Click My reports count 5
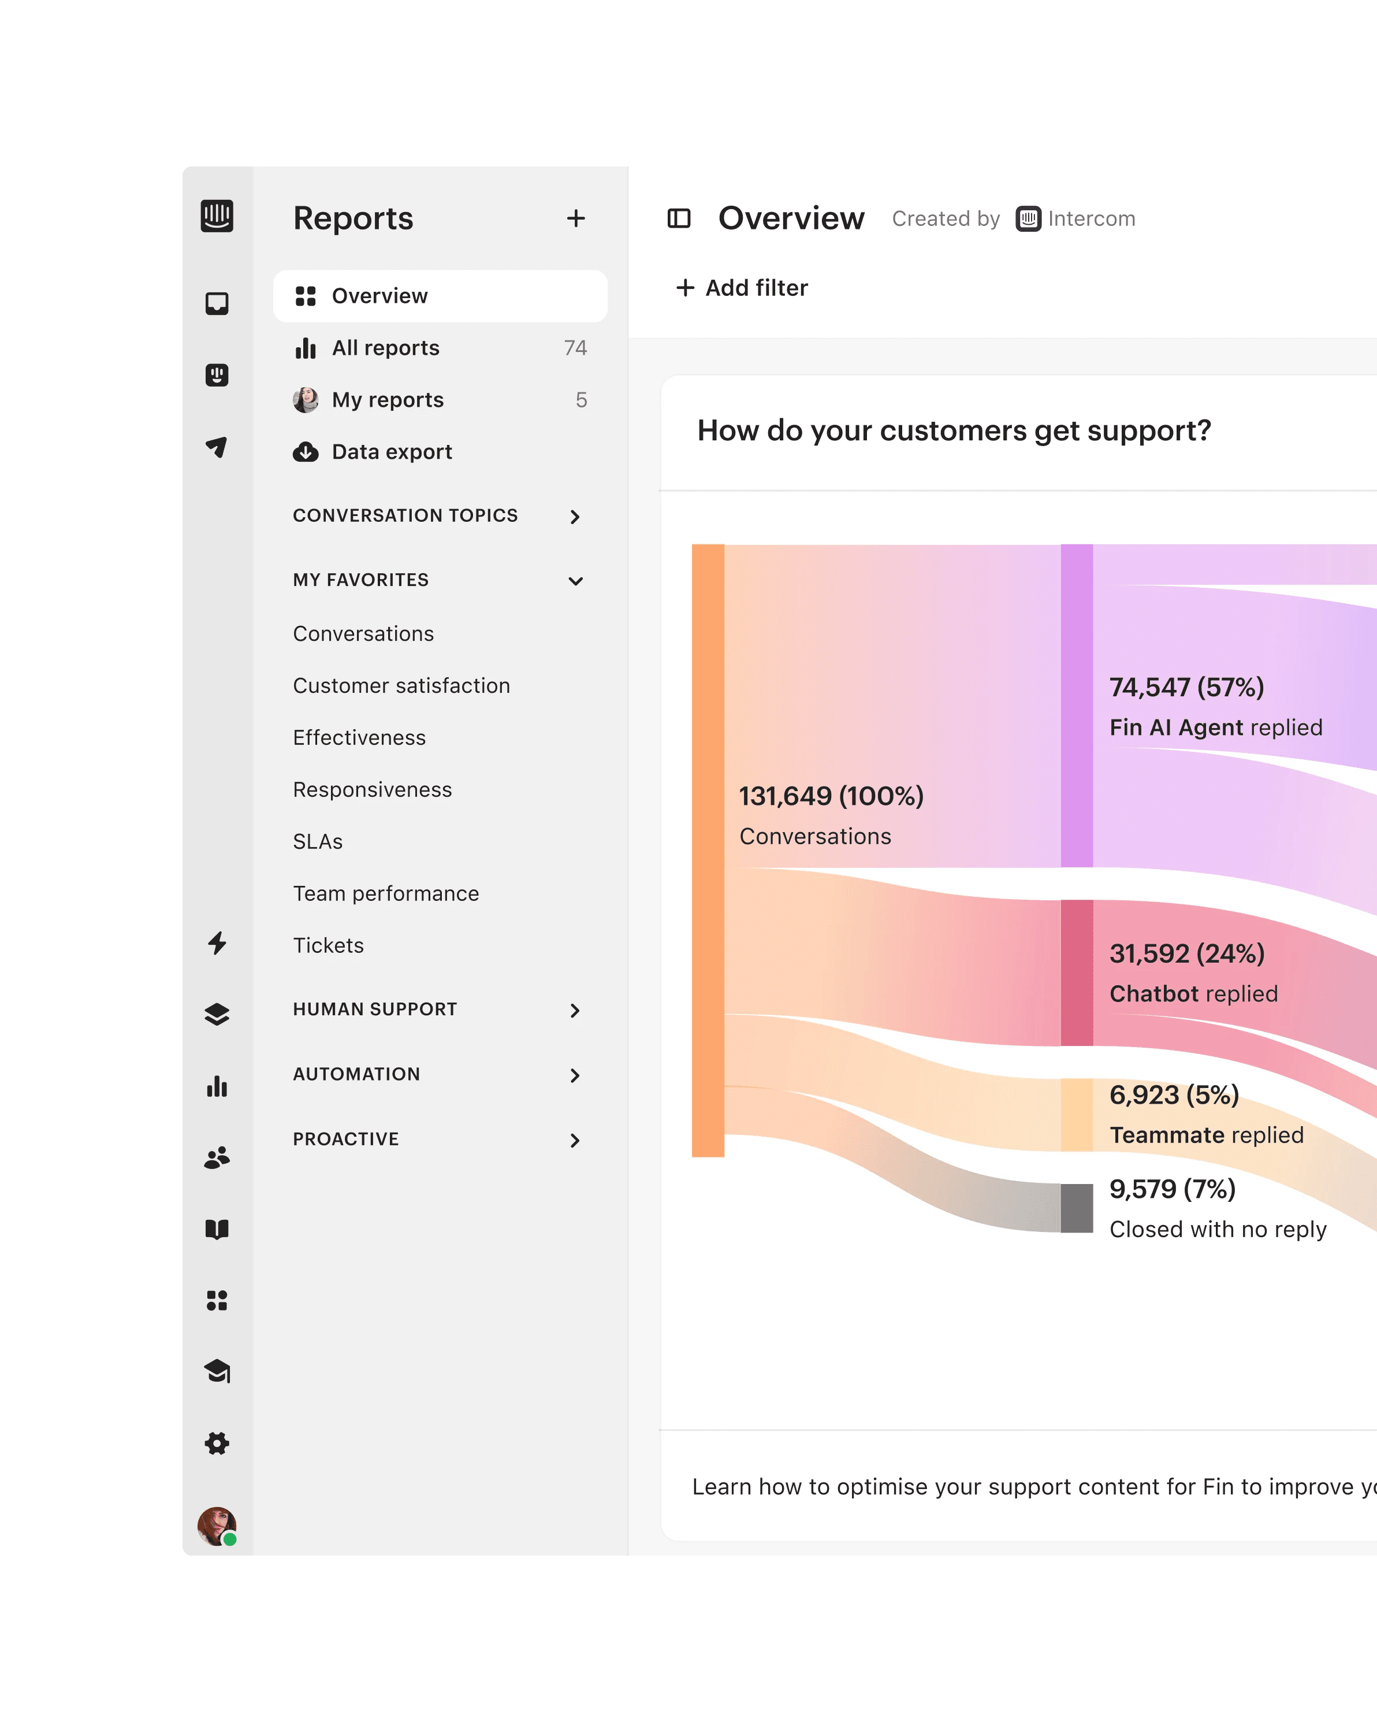Viewport: 1377px width, 1722px height. click(581, 399)
